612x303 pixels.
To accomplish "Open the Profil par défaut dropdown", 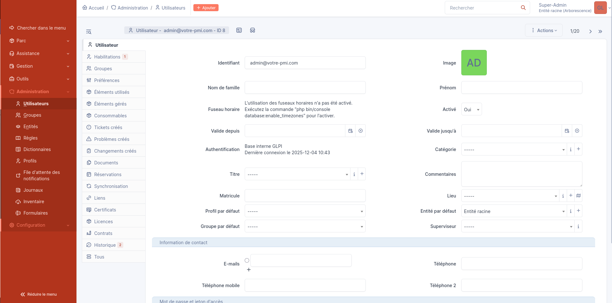I will click(305, 211).
